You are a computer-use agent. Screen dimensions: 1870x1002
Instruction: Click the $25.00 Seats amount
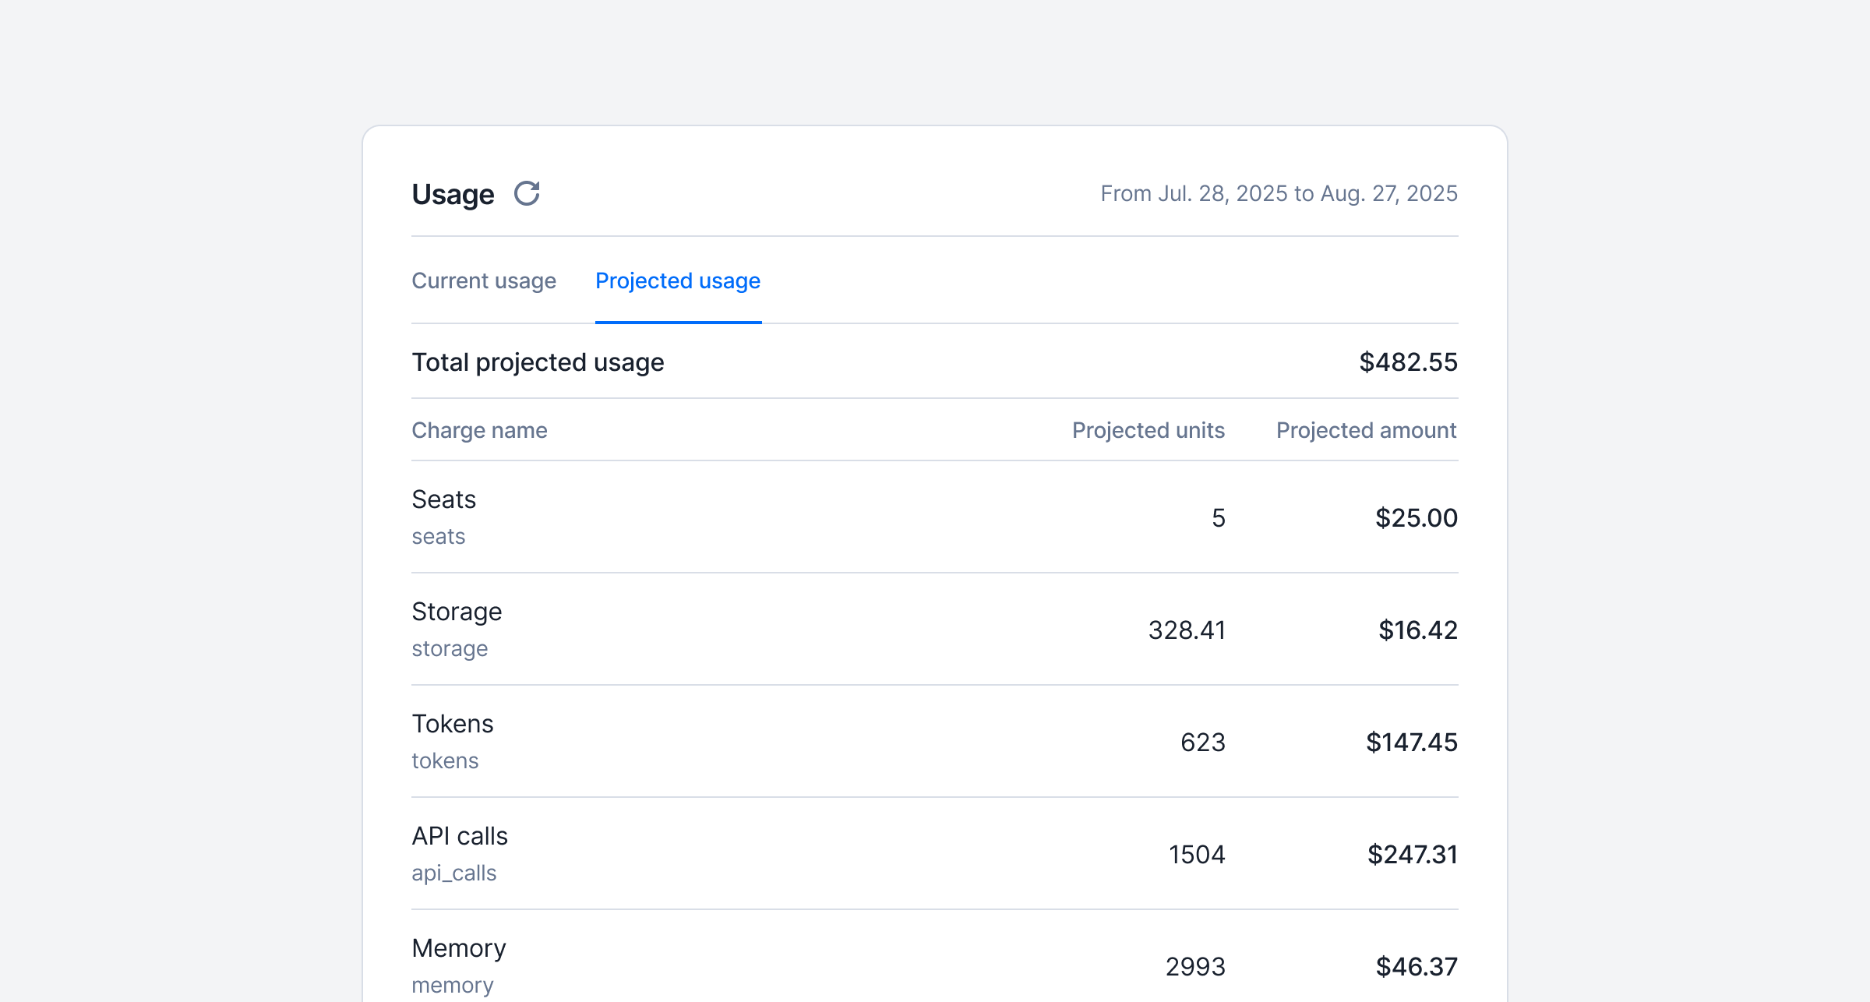1416,518
